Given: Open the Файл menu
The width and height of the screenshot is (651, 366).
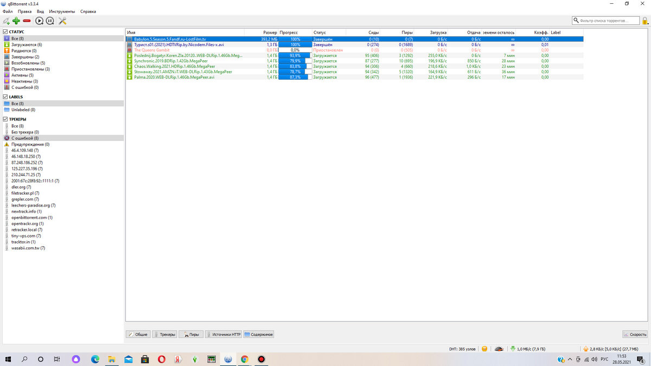Looking at the screenshot, I should point(8,11).
